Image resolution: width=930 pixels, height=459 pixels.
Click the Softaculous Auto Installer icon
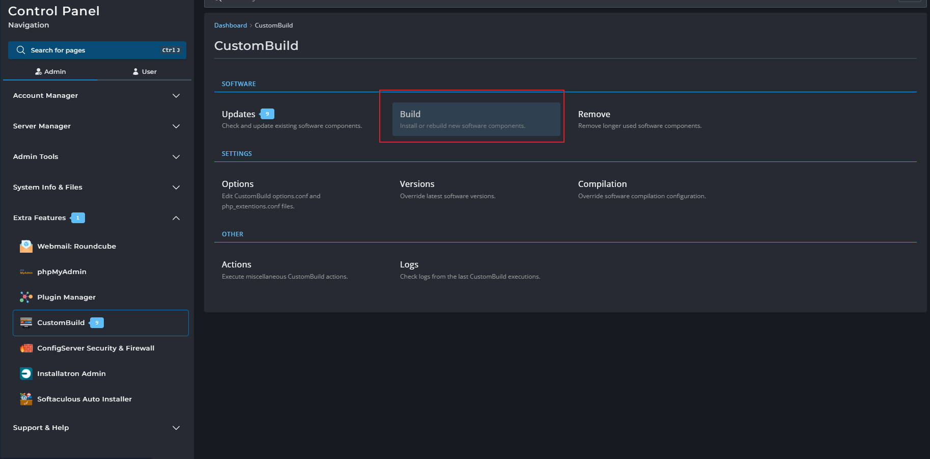pyautogui.click(x=26, y=399)
